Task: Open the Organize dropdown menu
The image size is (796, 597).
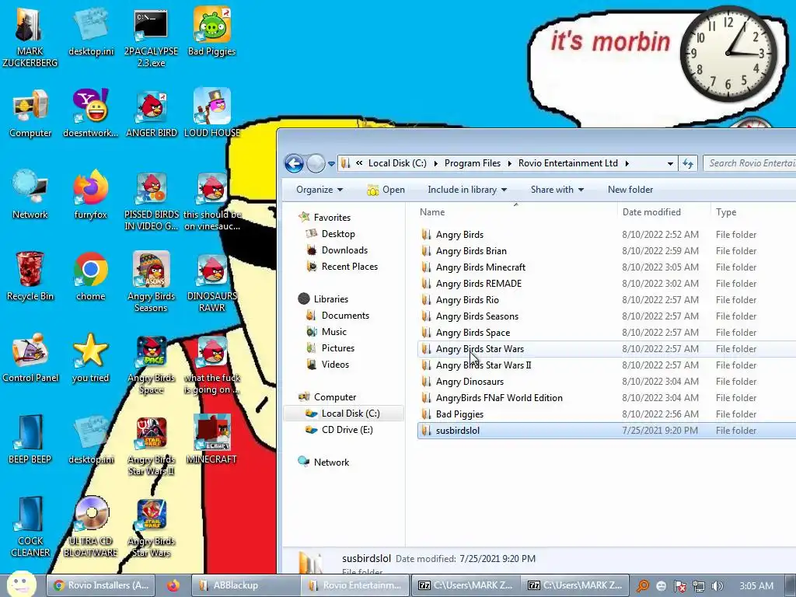Action: (x=319, y=190)
